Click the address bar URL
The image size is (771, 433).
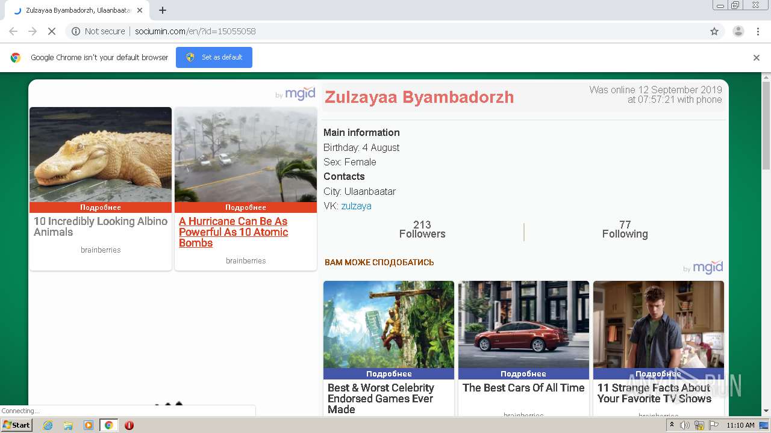pyautogui.click(x=195, y=31)
